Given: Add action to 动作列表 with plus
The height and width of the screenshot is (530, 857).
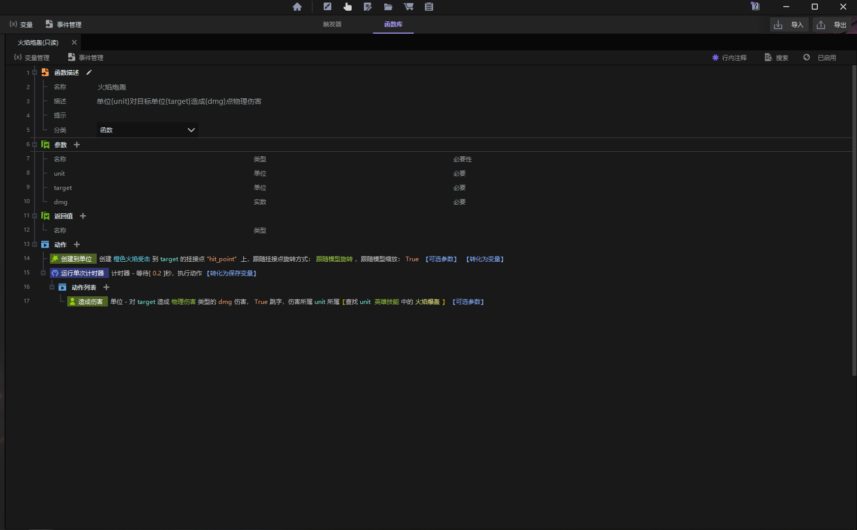Looking at the screenshot, I should click(x=106, y=287).
